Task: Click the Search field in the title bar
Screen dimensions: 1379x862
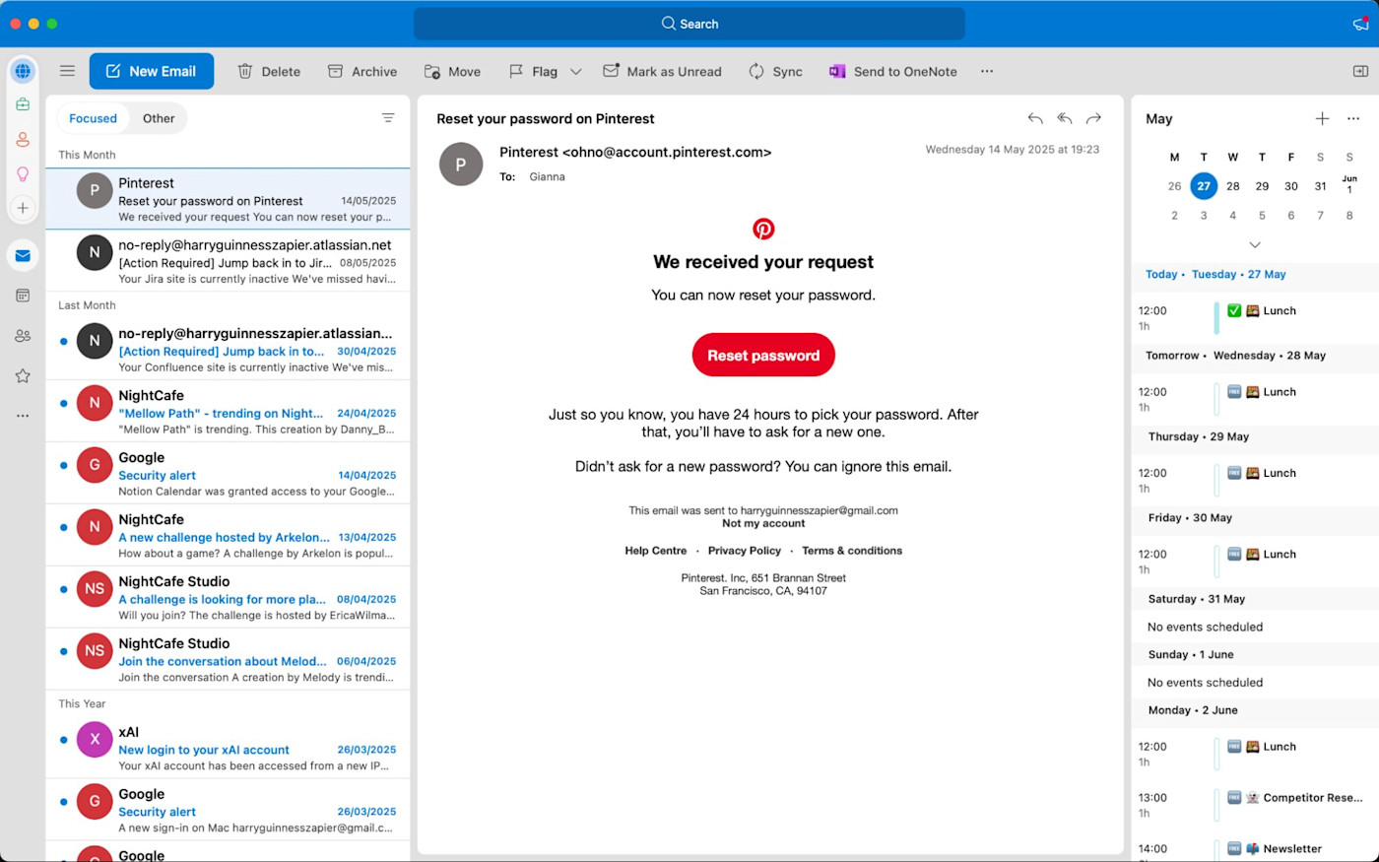Action: click(689, 24)
